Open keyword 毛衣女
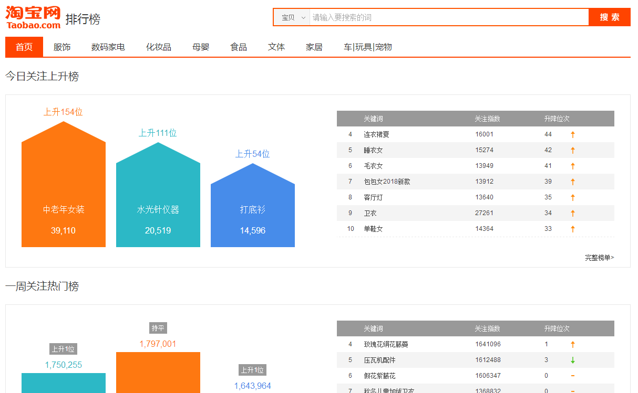Viewport: 638px width, 393px height. tap(373, 166)
